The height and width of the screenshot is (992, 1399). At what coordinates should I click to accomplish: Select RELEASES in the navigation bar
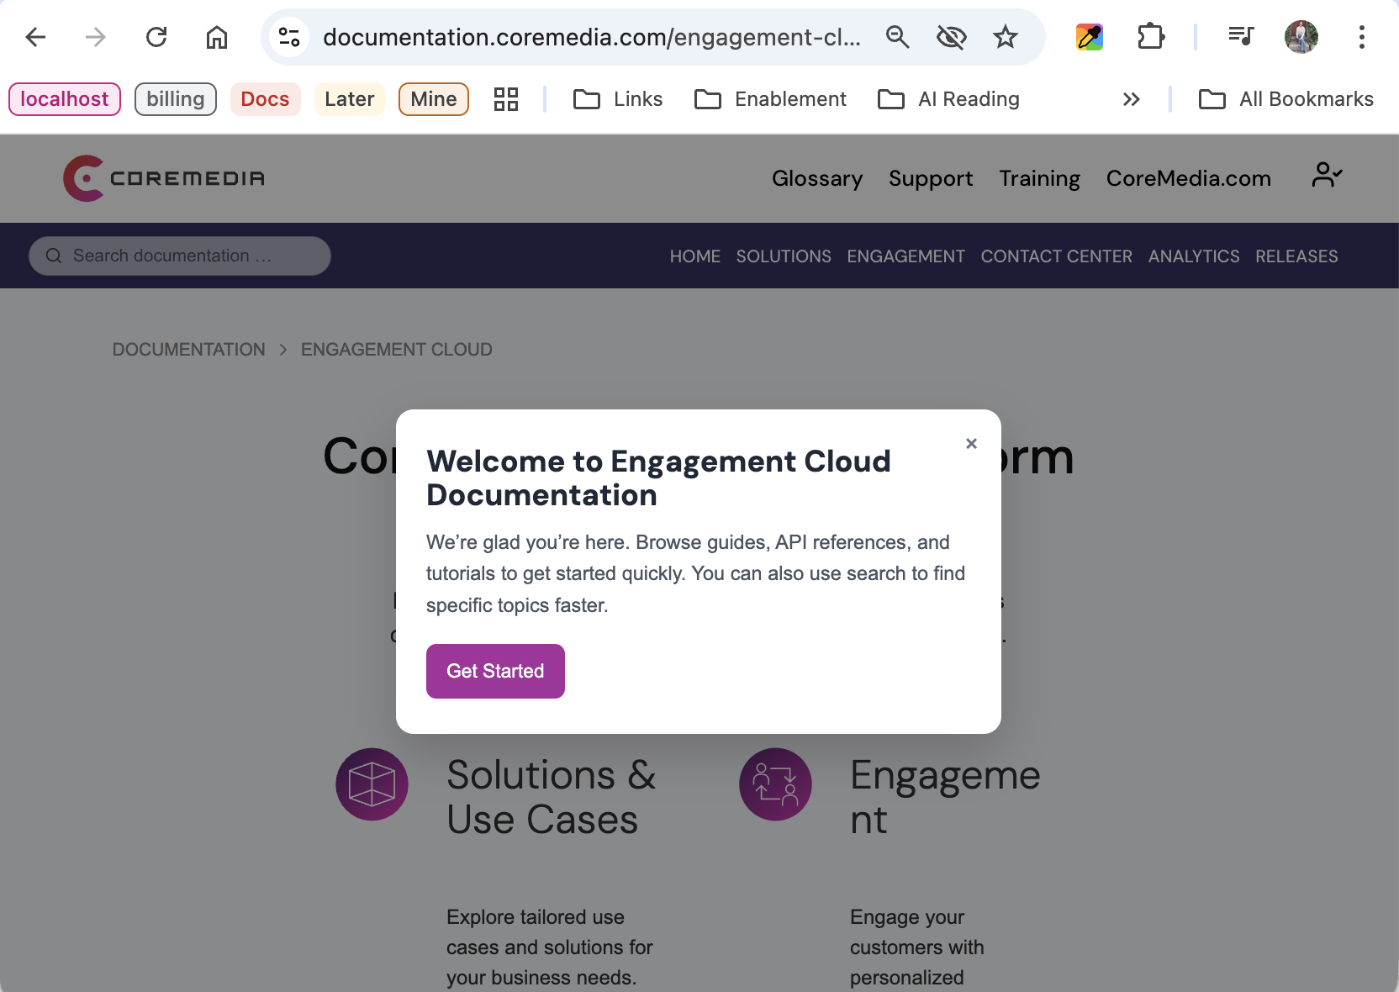click(x=1296, y=256)
